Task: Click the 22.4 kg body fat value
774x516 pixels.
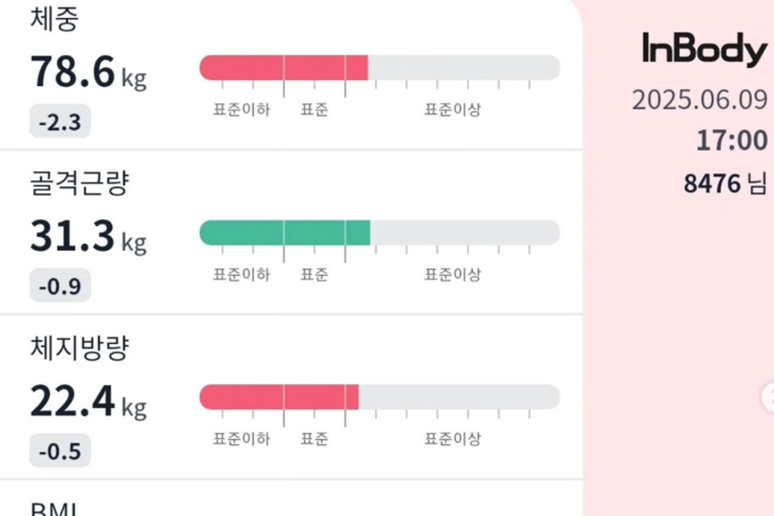Action: point(77,403)
